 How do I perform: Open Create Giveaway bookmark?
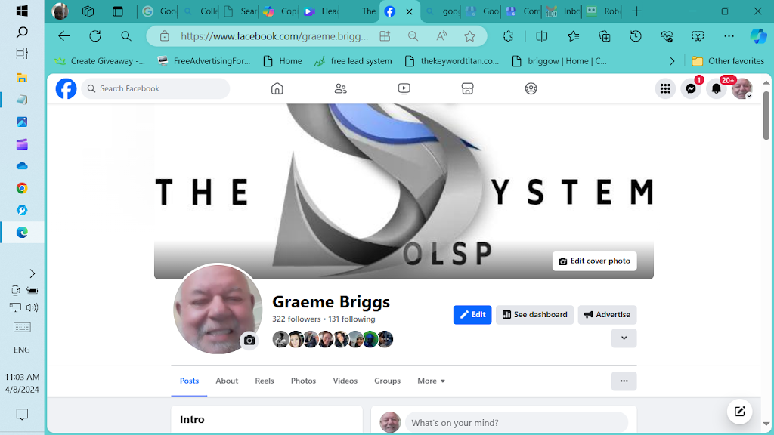tap(101, 61)
